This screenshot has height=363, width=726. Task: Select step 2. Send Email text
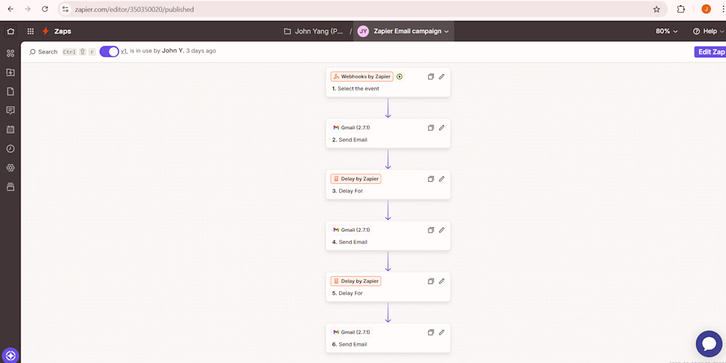pos(350,140)
